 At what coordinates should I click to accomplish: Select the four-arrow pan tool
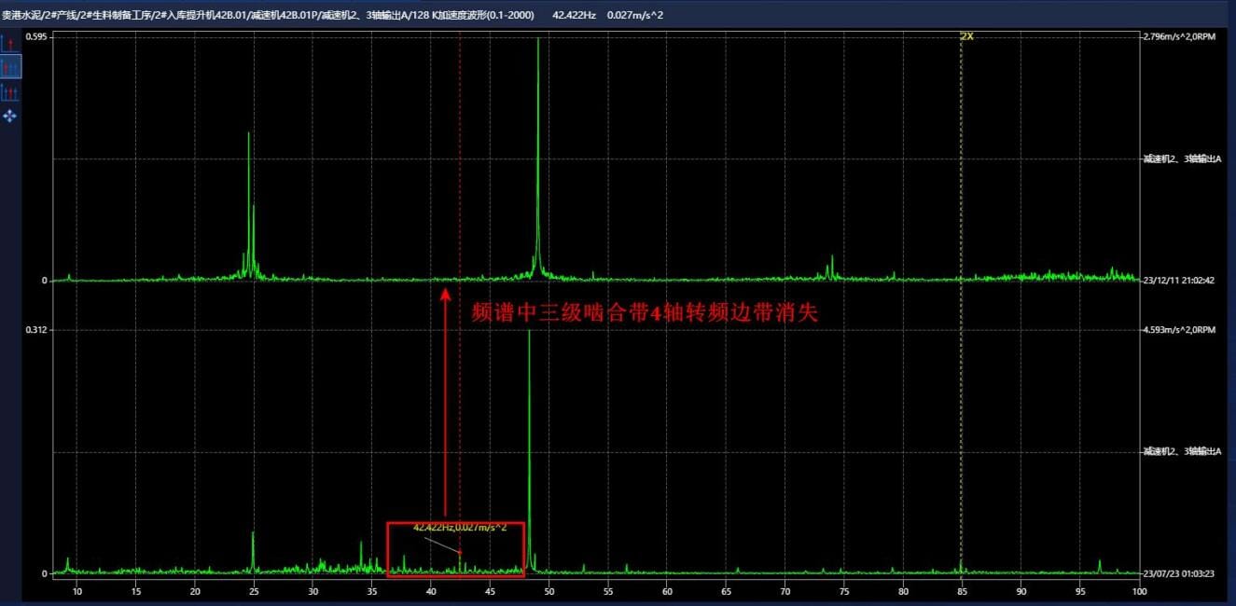(x=10, y=116)
